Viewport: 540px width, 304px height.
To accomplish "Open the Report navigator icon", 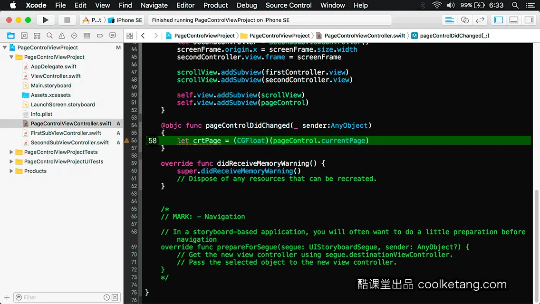I will click(x=113, y=36).
